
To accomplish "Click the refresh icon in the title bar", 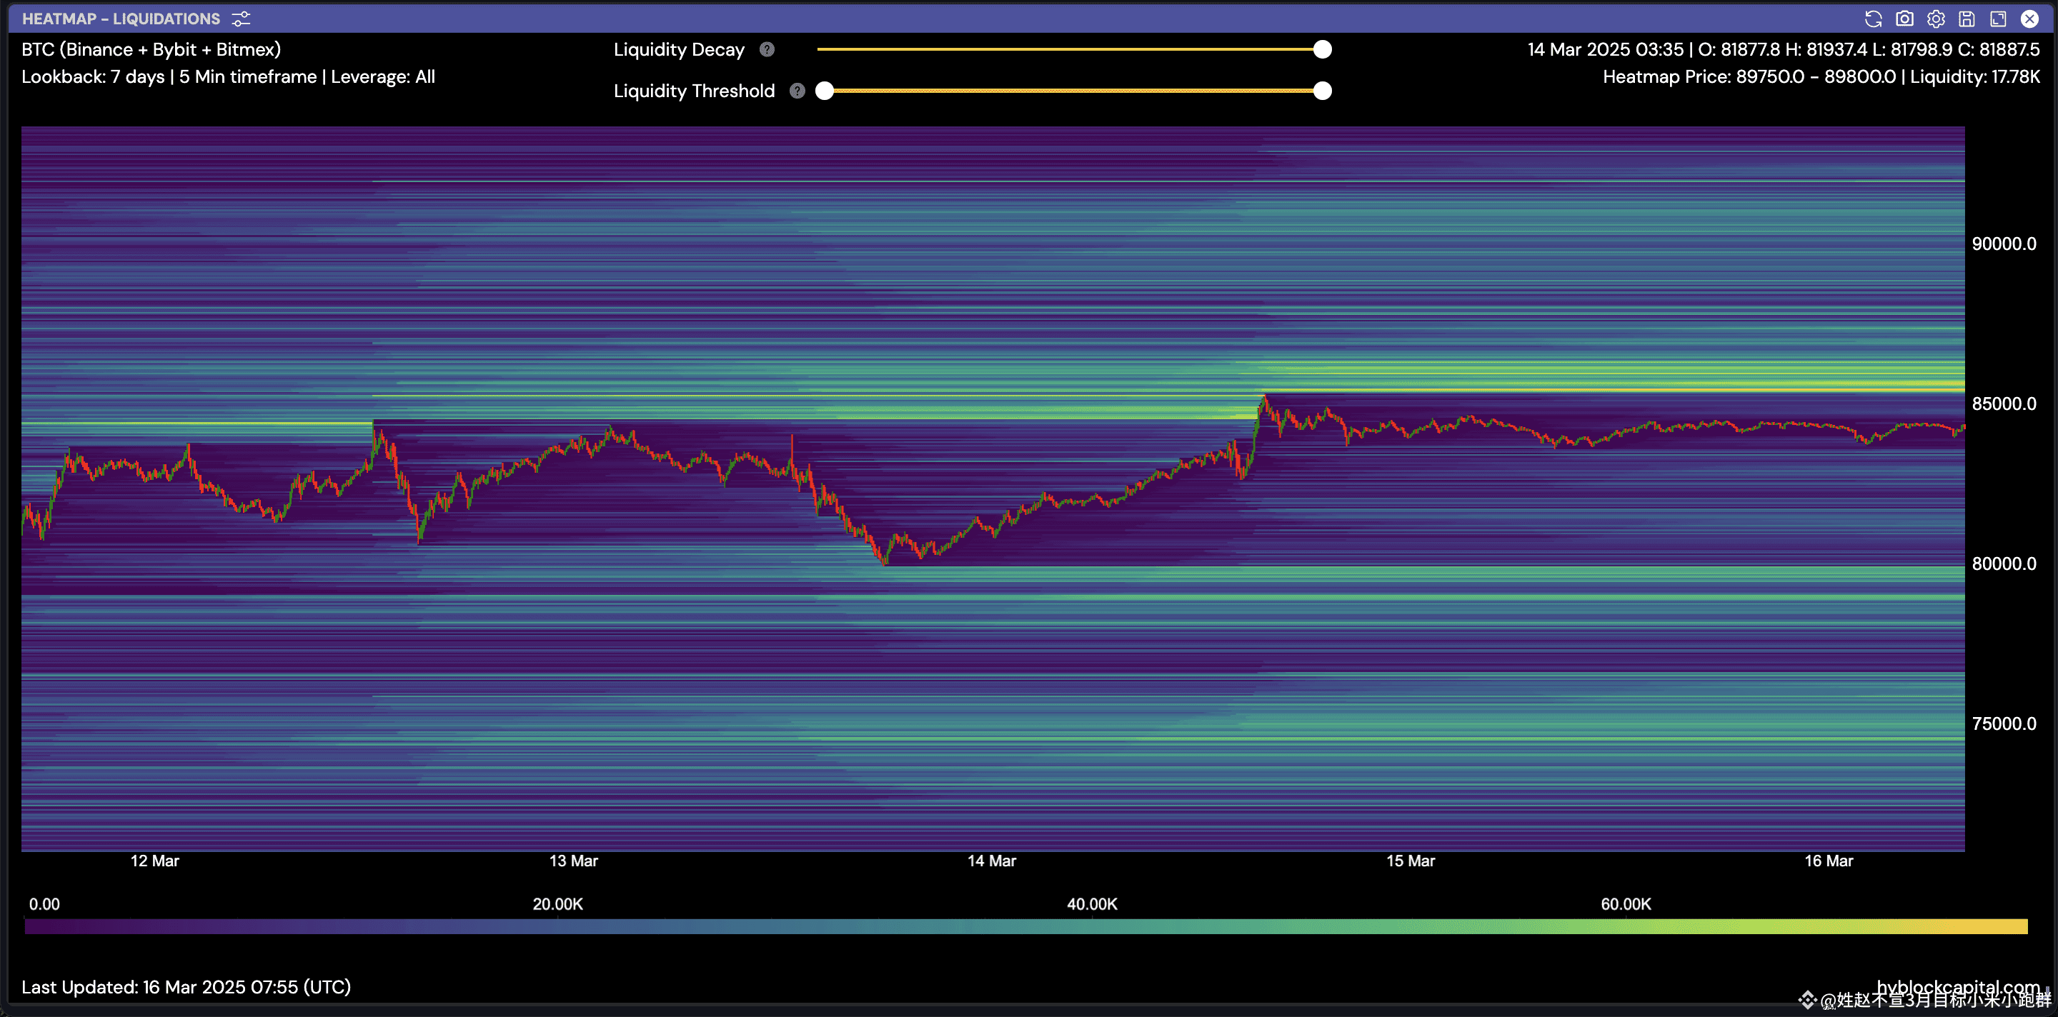I will 1873,19.
